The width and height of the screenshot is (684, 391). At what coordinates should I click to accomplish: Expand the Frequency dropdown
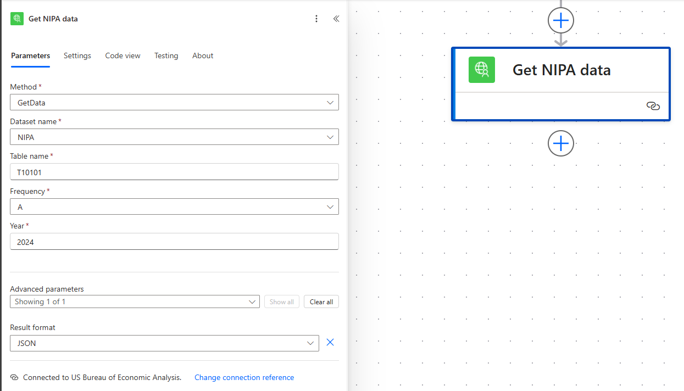coord(174,206)
